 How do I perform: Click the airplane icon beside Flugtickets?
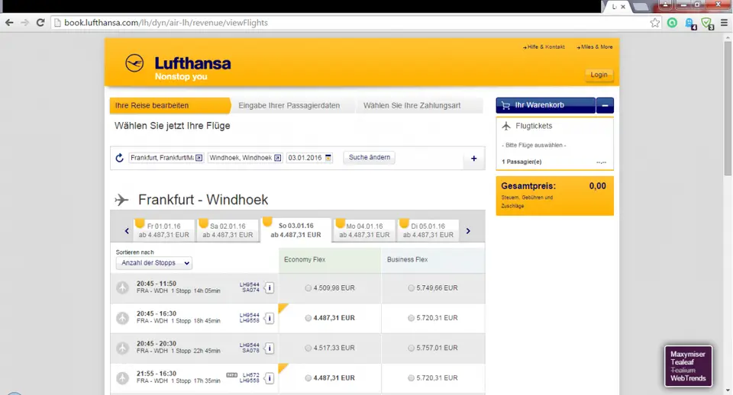click(506, 126)
